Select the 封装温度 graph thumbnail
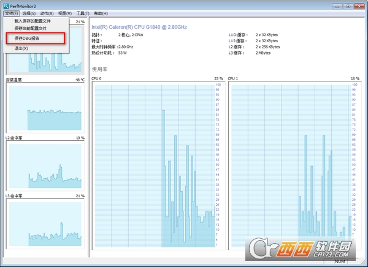 coord(45,108)
